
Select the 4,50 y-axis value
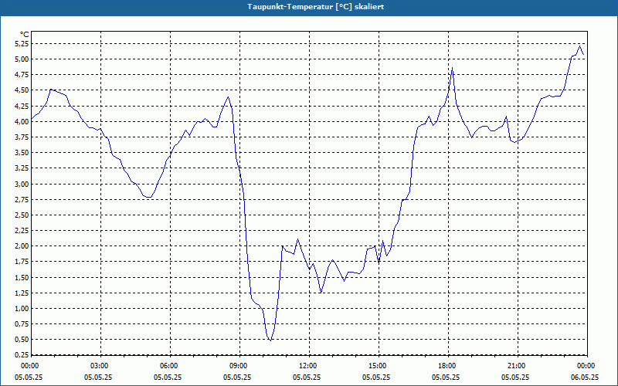pos(21,90)
